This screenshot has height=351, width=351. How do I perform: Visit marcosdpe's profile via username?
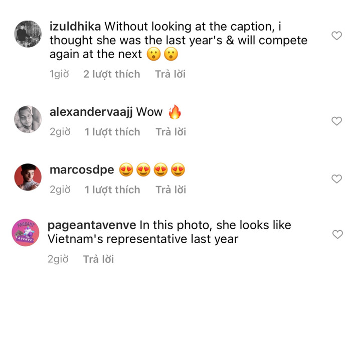[x=82, y=170]
